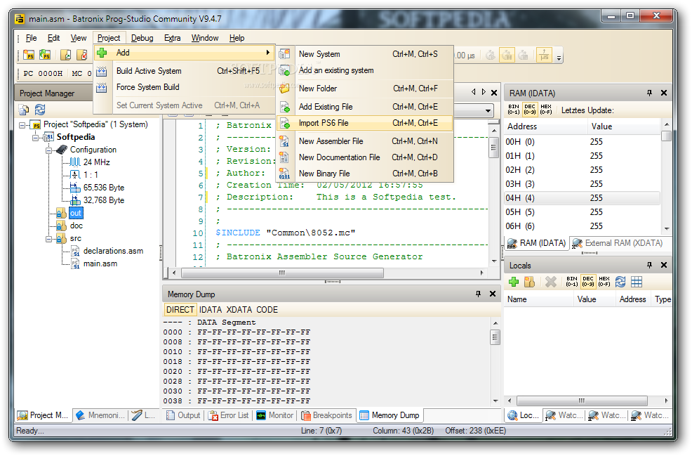This screenshot has height=456, width=692.
Task: Close the Memory Dump panel
Action: (493, 294)
